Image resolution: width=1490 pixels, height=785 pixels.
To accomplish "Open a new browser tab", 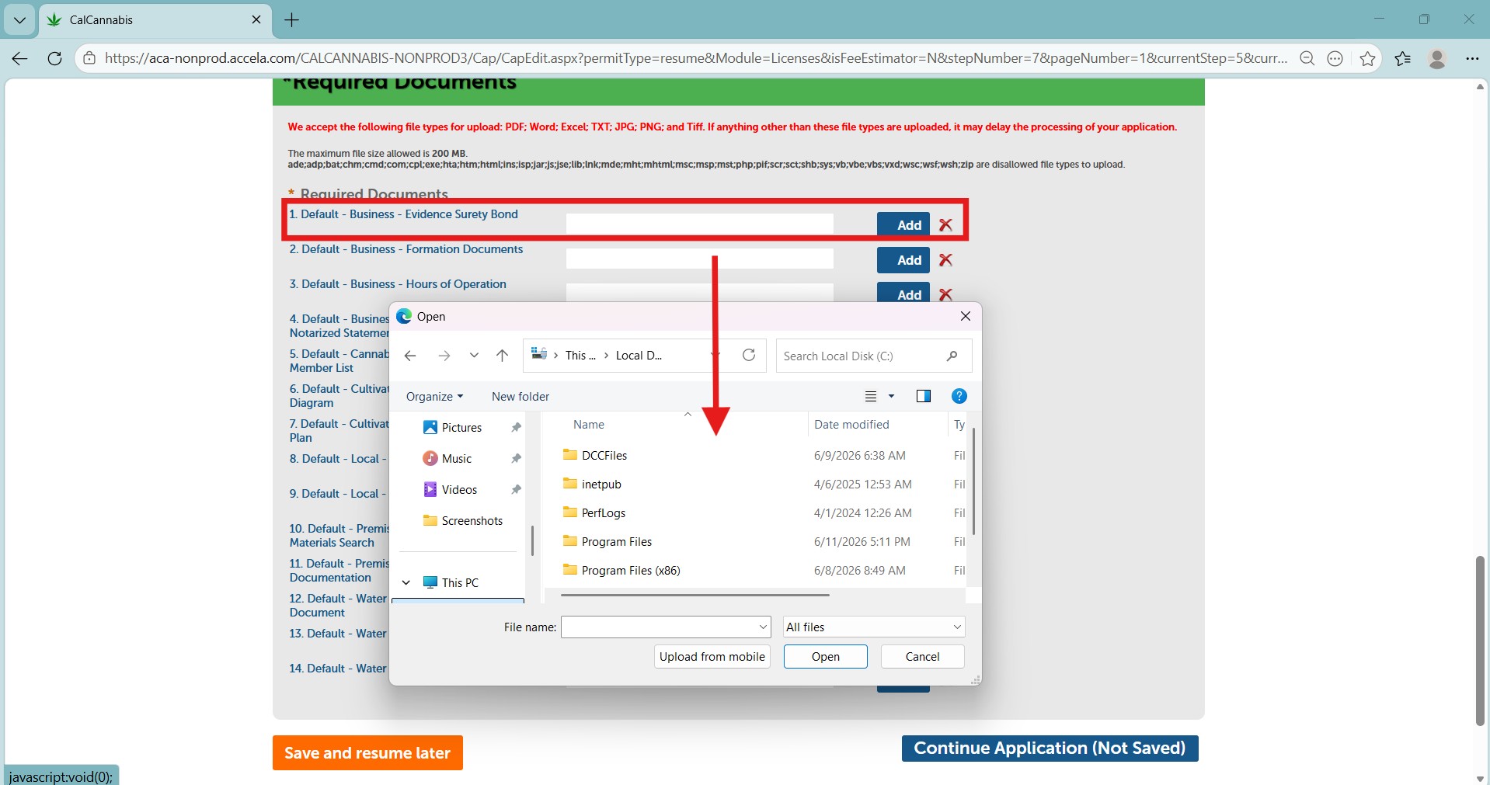I will point(292,20).
